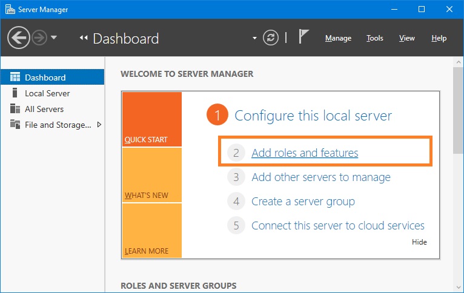Close the Server Manager window

tap(449, 9)
